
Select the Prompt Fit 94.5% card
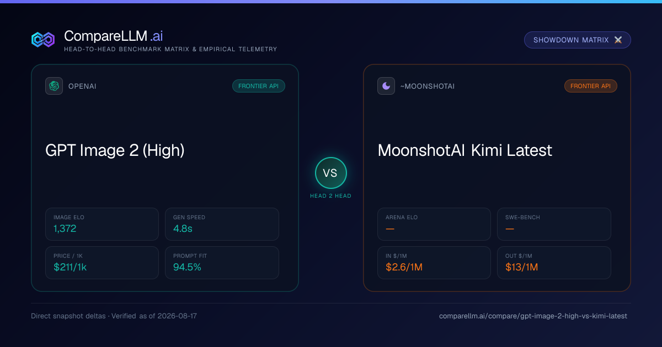pos(222,263)
